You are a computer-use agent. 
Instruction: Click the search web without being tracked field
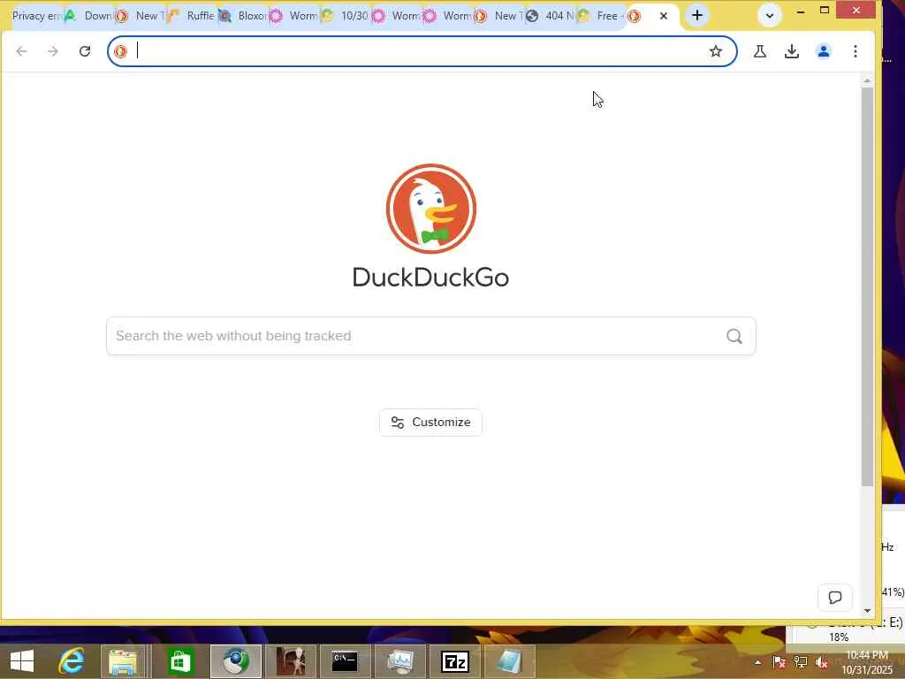click(431, 336)
